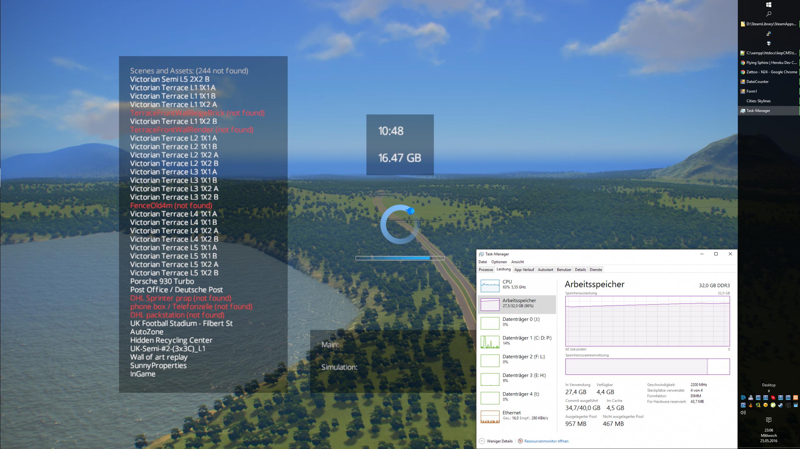This screenshot has width=800, height=449.
Task: Switch to the Autostart tab
Action: [x=545, y=270]
